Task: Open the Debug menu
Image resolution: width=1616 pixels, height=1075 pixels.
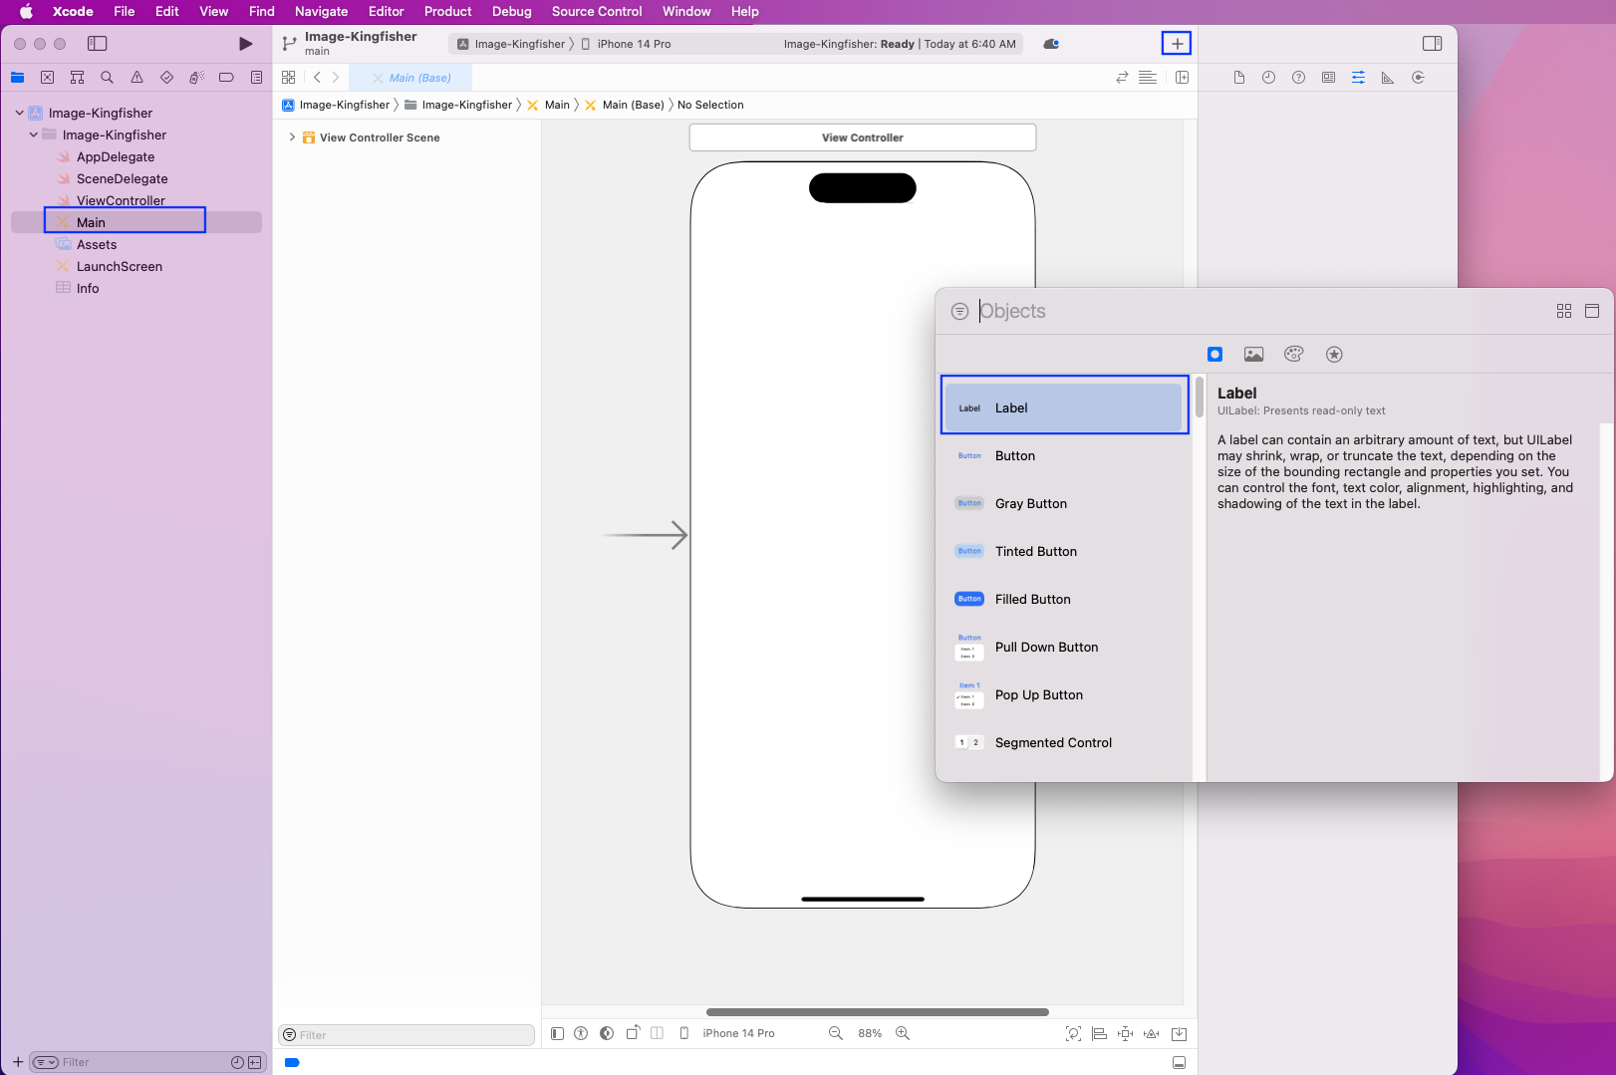Action: 511,11
